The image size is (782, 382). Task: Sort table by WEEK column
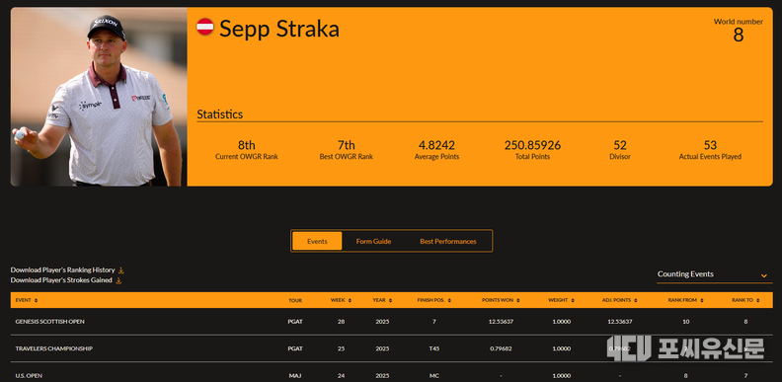340,300
